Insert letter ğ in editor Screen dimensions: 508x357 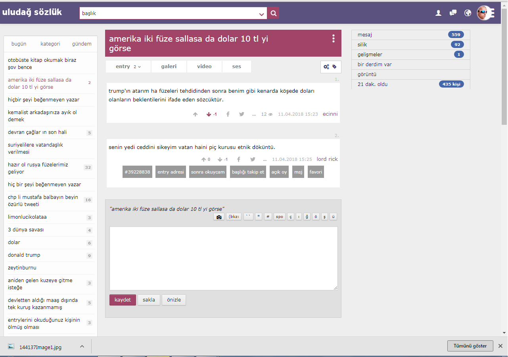(x=307, y=217)
